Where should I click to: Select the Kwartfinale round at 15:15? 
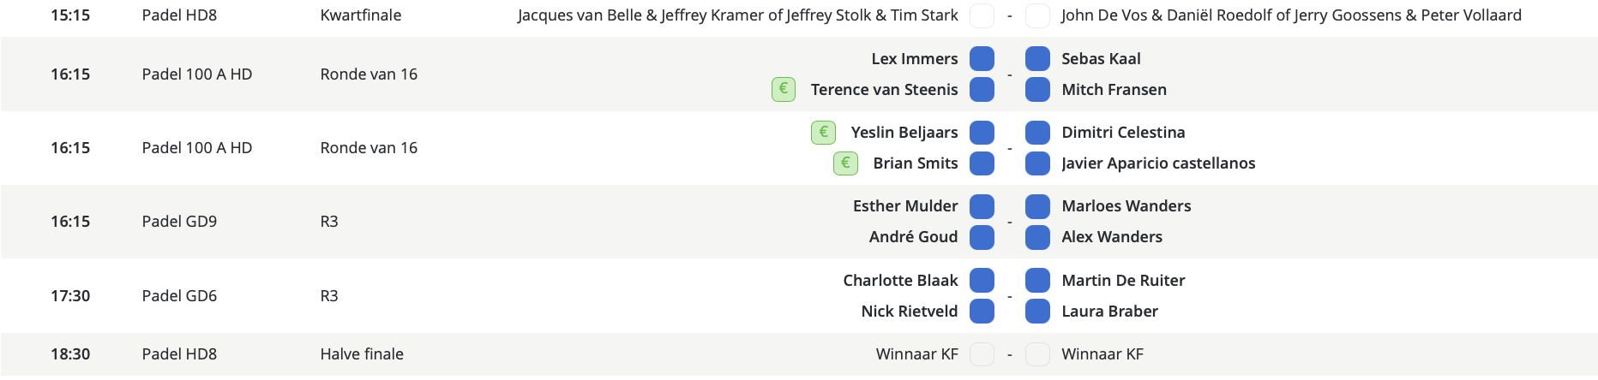point(361,15)
